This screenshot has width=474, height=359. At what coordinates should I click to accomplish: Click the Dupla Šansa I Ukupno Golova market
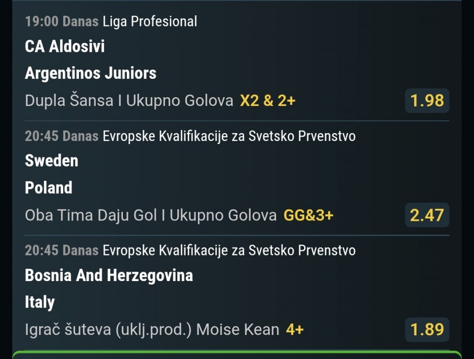click(x=129, y=101)
